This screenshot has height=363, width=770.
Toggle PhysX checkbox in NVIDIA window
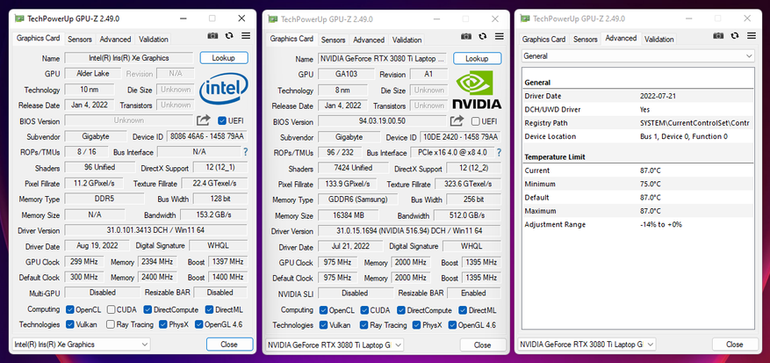point(417,325)
